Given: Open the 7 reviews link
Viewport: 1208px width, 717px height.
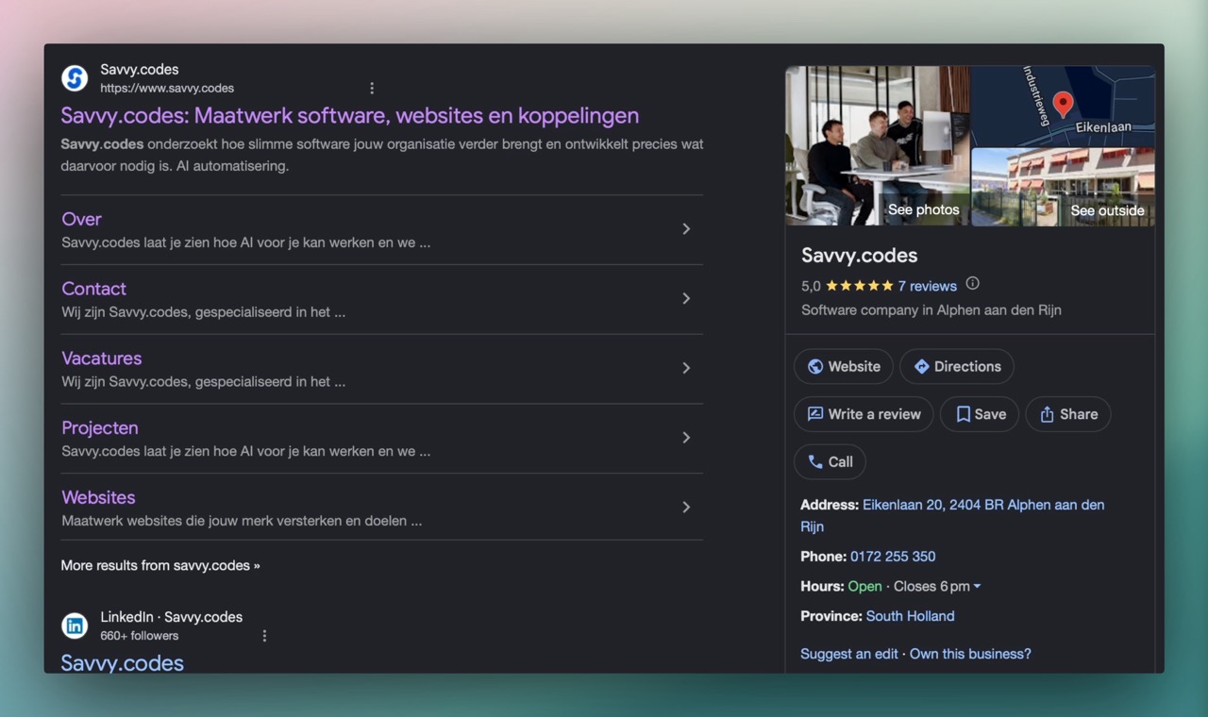Looking at the screenshot, I should (x=927, y=286).
